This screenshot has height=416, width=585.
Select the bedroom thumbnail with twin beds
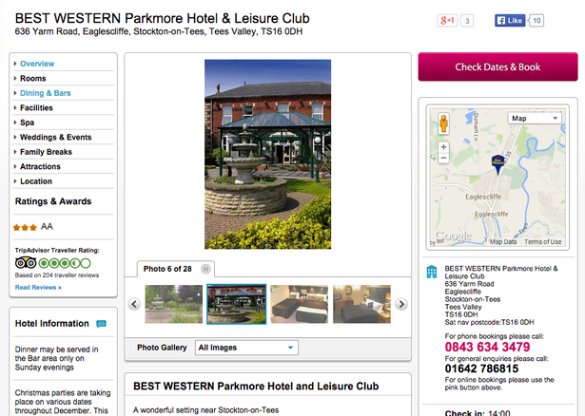(x=300, y=304)
